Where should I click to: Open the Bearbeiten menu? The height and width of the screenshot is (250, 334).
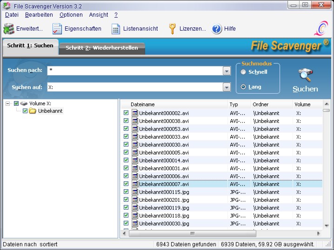[x=39, y=15]
